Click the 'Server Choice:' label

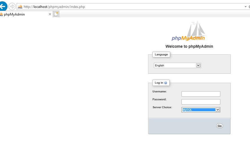162,107
